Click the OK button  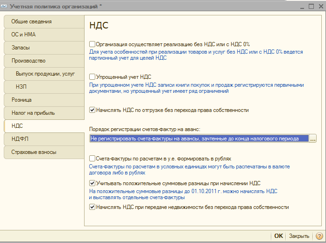278,236
